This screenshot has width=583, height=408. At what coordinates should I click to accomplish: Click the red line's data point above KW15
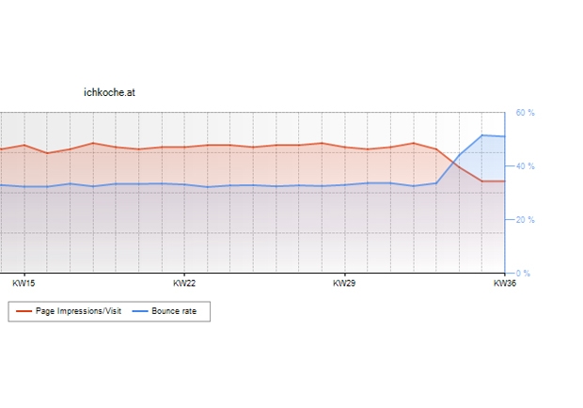click(x=24, y=145)
